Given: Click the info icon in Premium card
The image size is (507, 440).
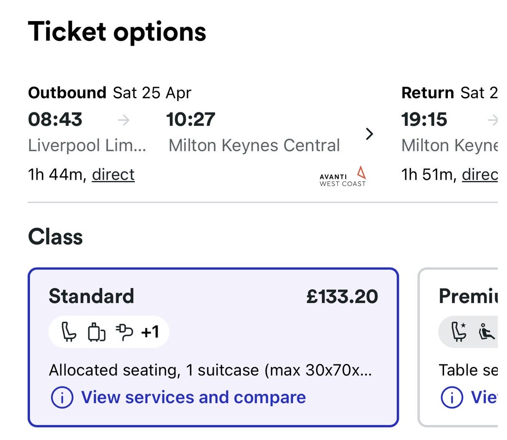Looking at the screenshot, I should (452, 397).
